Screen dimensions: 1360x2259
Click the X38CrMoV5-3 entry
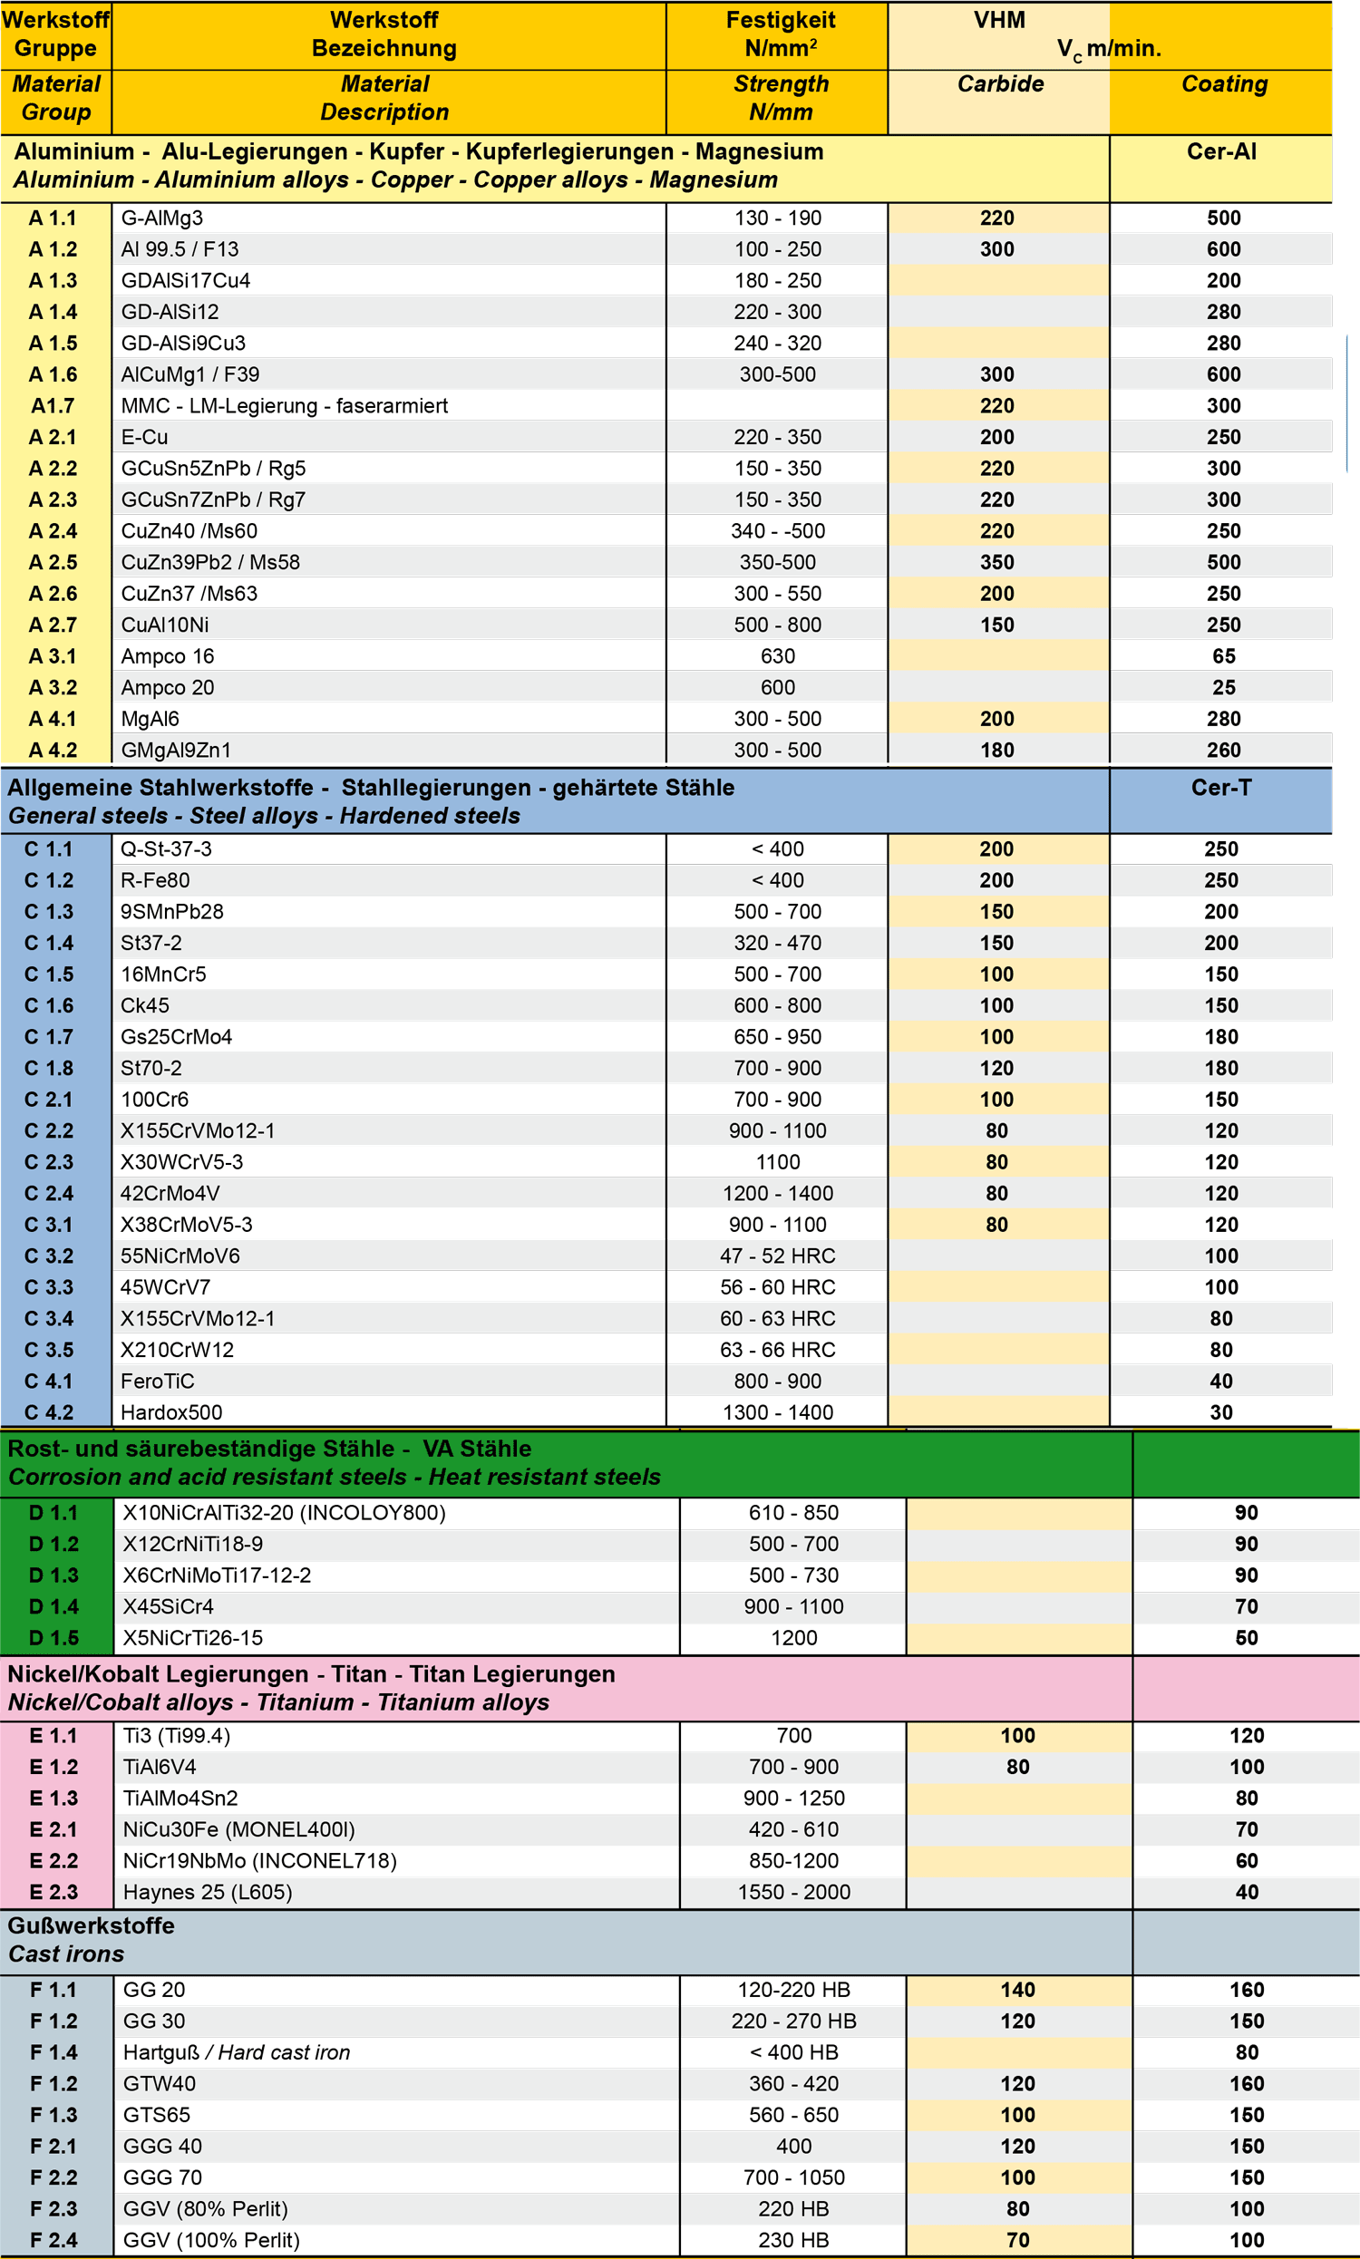(186, 1224)
